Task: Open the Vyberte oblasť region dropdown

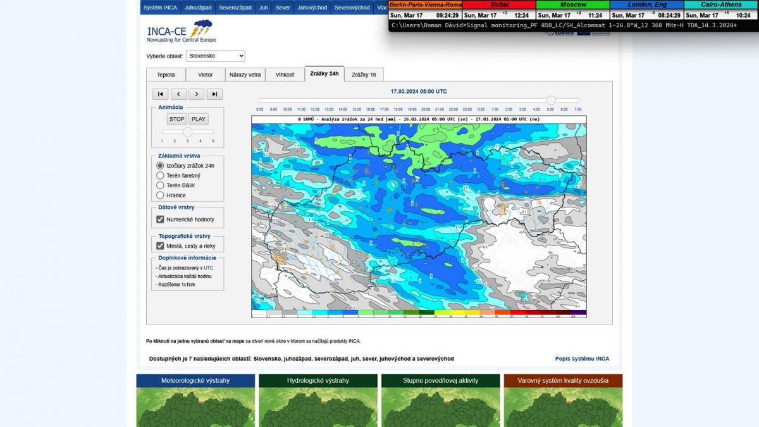Action: (215, 56)
